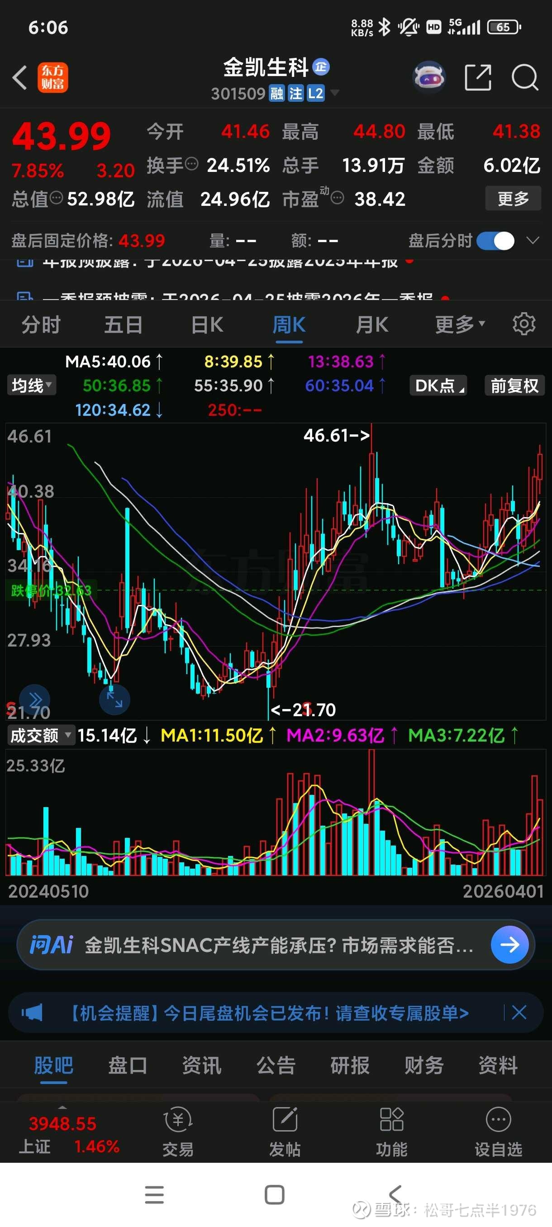Tap the 250 moving average value
The height and width of the screenshot is (1227, 552).
(234, 410)
